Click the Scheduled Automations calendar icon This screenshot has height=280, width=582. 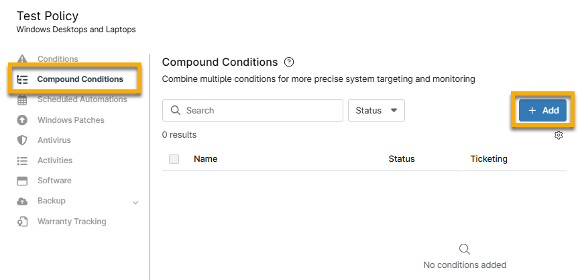(22, 99)
